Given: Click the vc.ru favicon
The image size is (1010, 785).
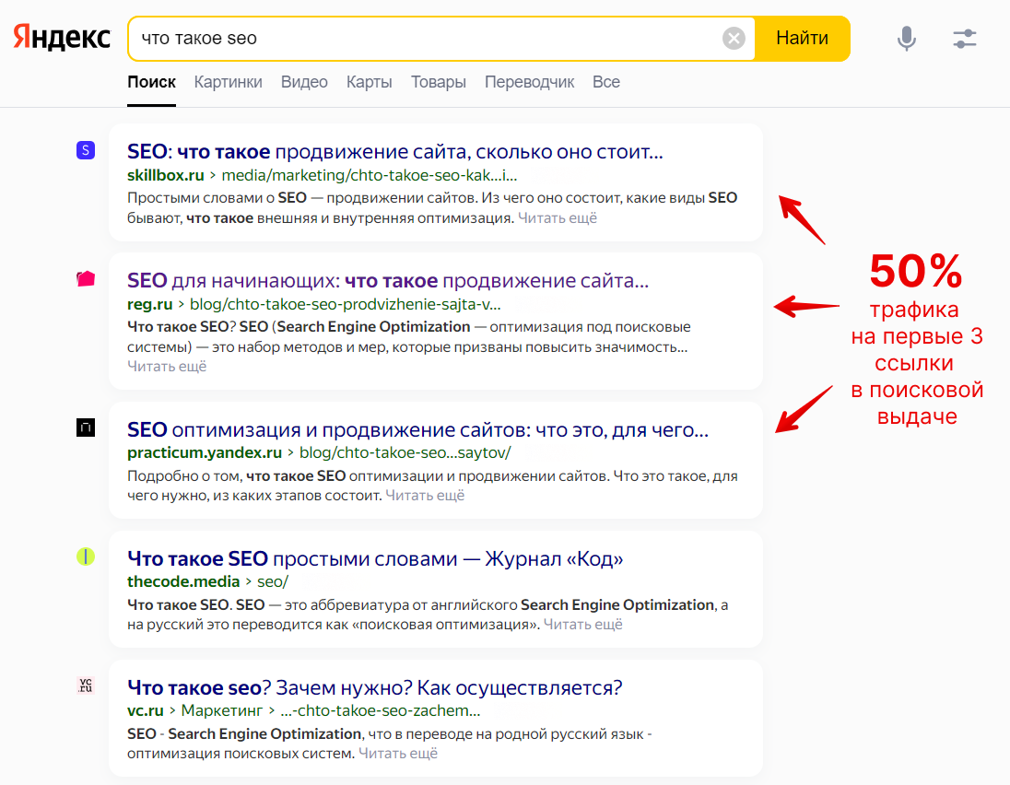Looking at the screenshot, I should pyautogui.click(x=86, y=685).
